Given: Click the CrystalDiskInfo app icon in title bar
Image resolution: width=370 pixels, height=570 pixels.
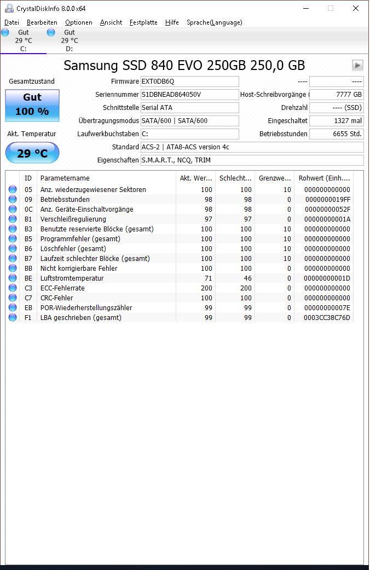Looking at the screenshot, I should 9,8.
